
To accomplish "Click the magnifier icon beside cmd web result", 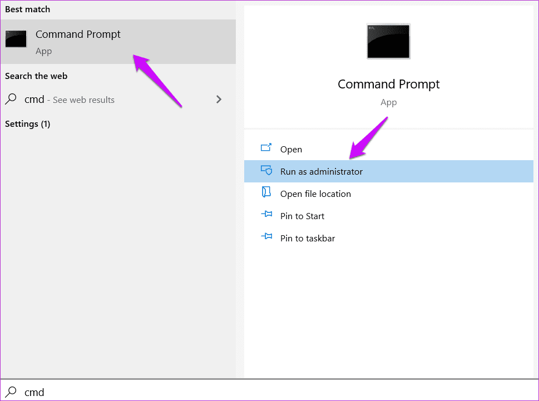I will tap(11, 99).
